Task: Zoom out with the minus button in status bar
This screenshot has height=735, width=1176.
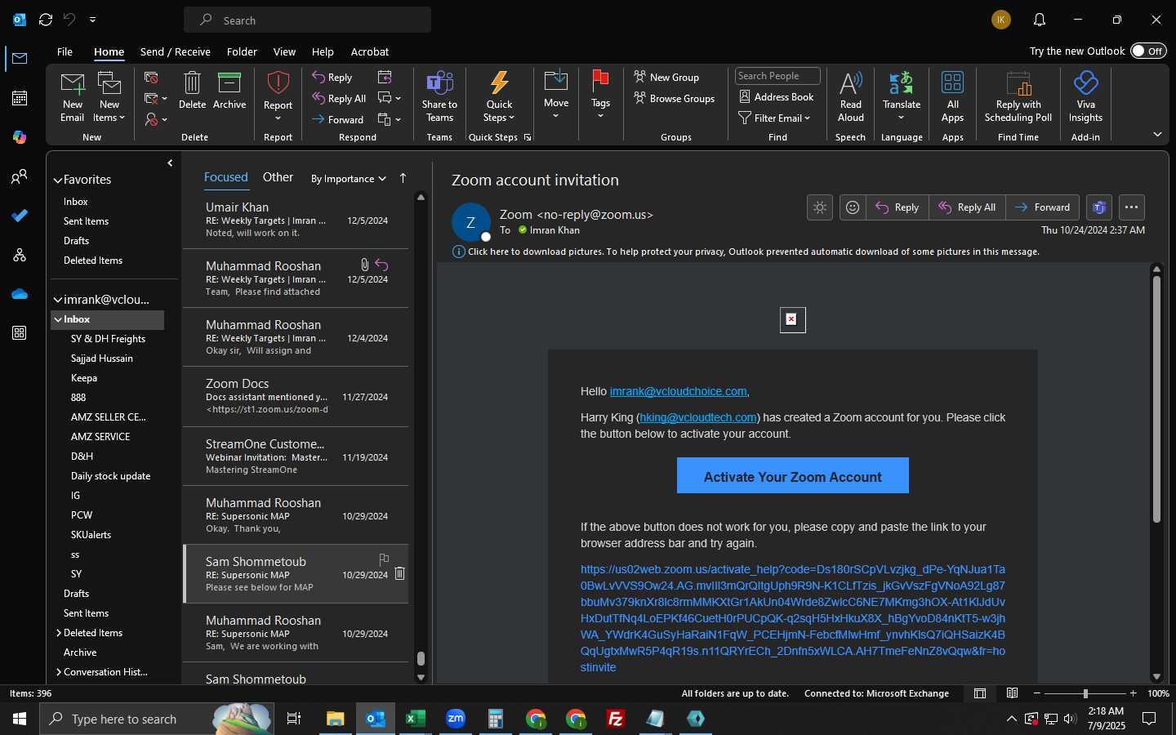Action: click(1037, 693)
